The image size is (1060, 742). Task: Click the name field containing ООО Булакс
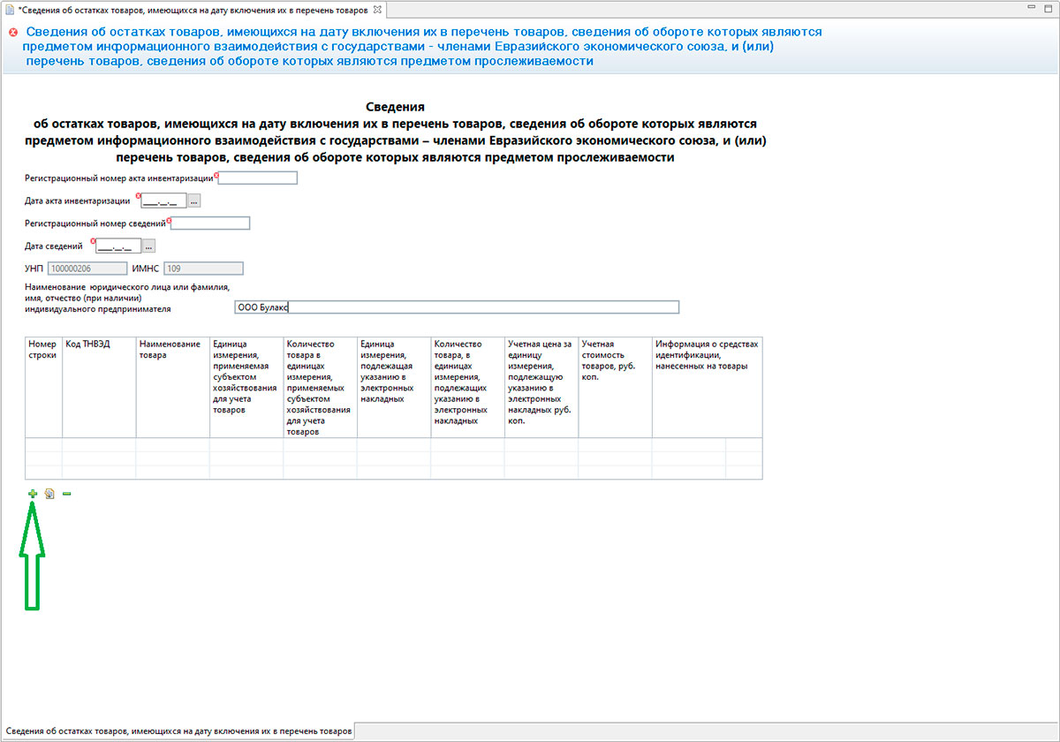pos(457,307)
